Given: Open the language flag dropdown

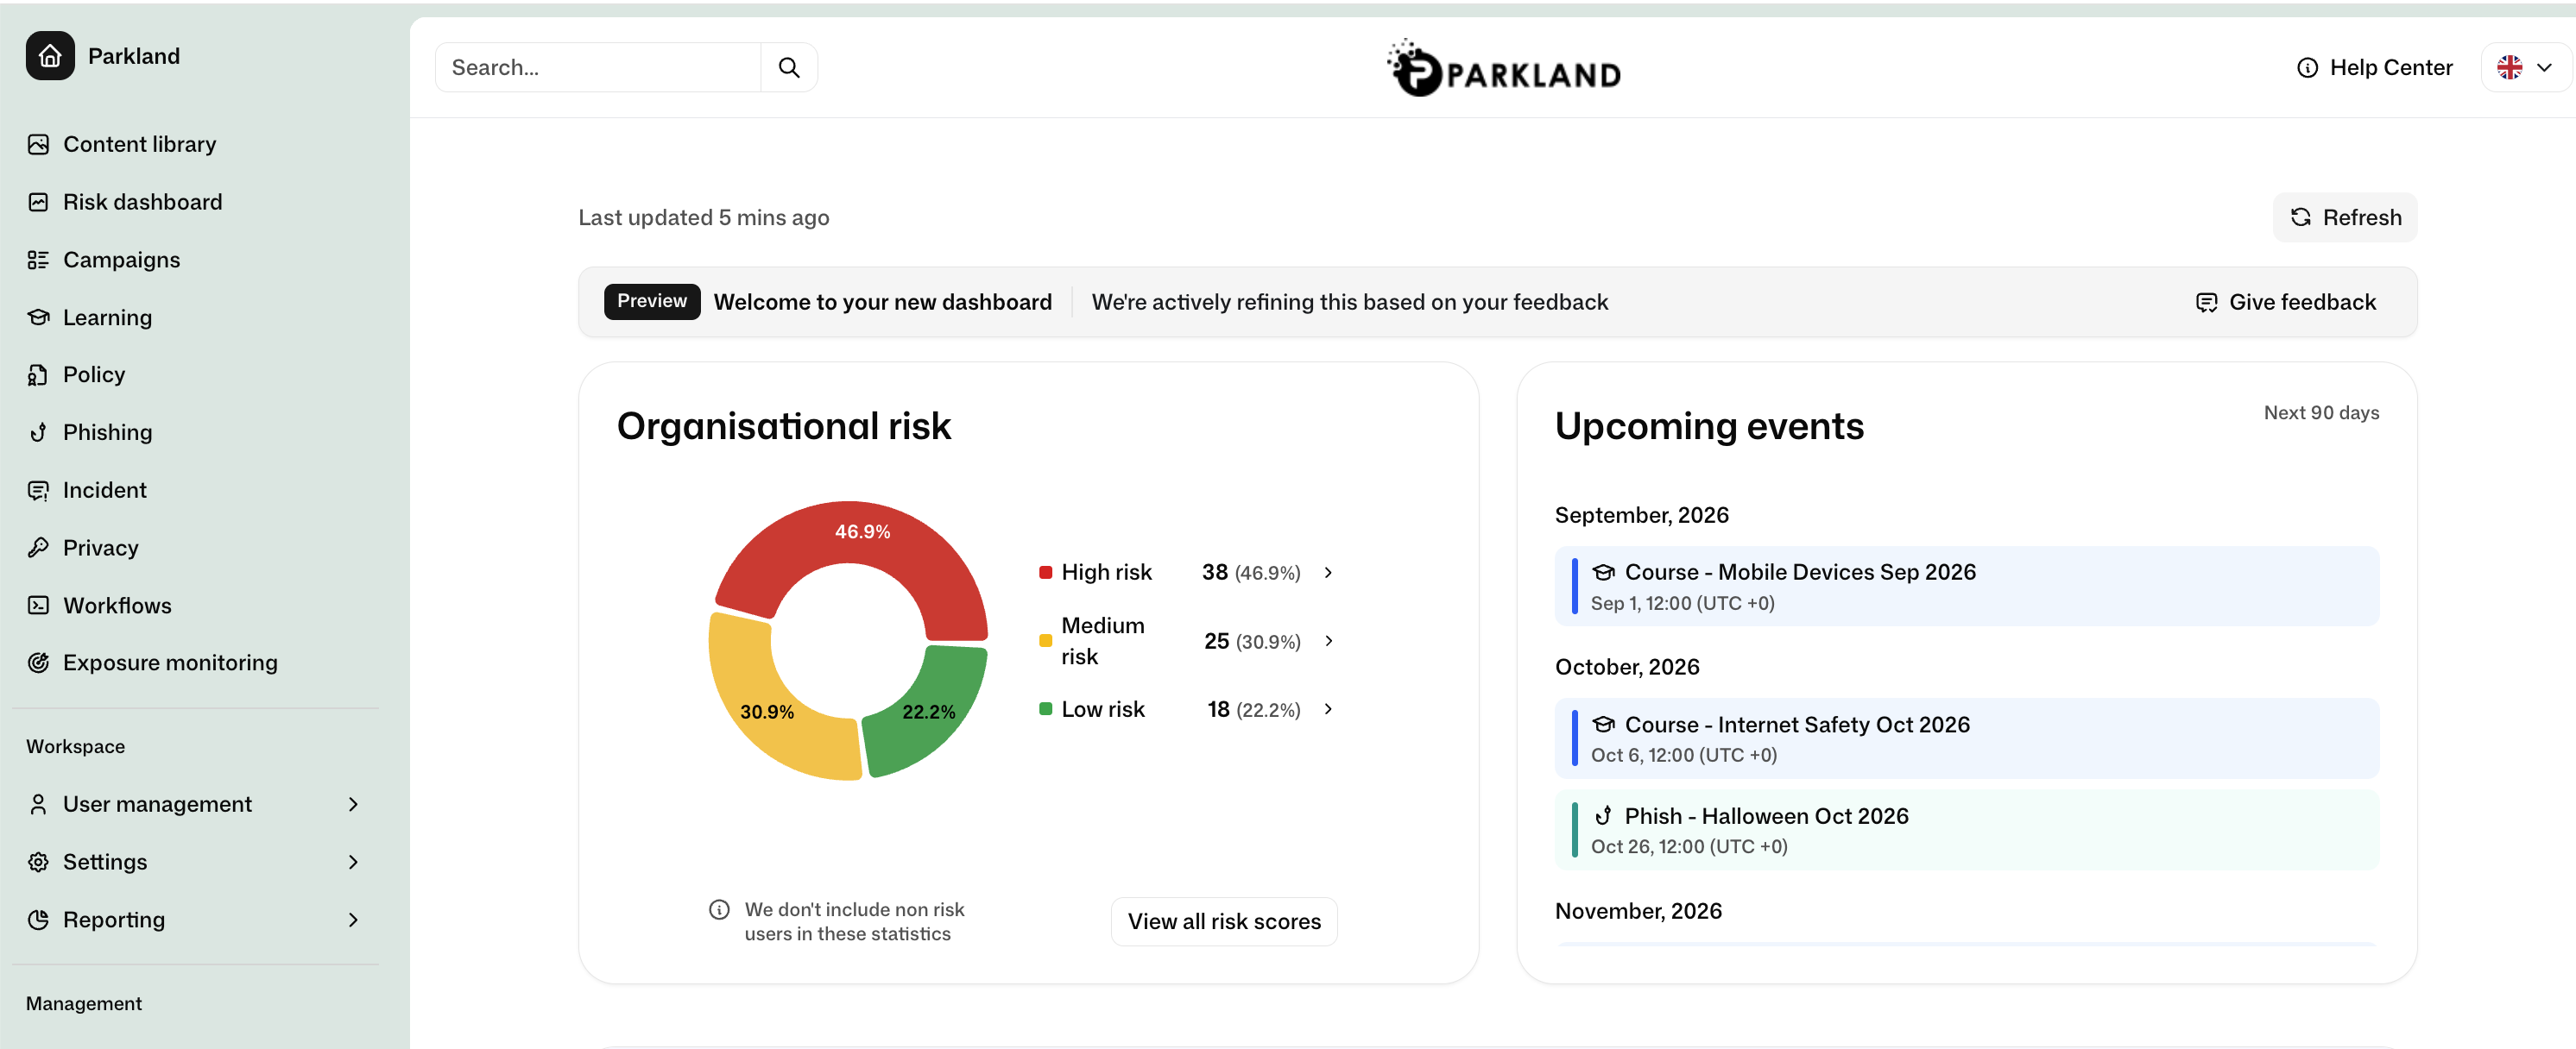Looking at the screenshot, I should [x=2526, y=68].
